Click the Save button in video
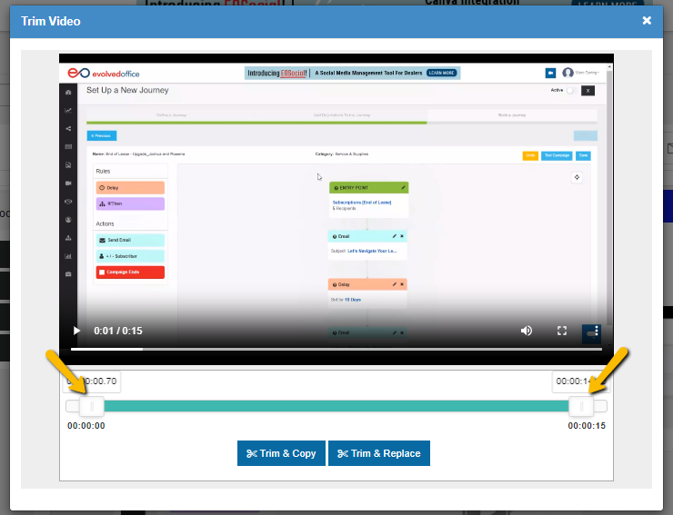 [x=583, y=155]
